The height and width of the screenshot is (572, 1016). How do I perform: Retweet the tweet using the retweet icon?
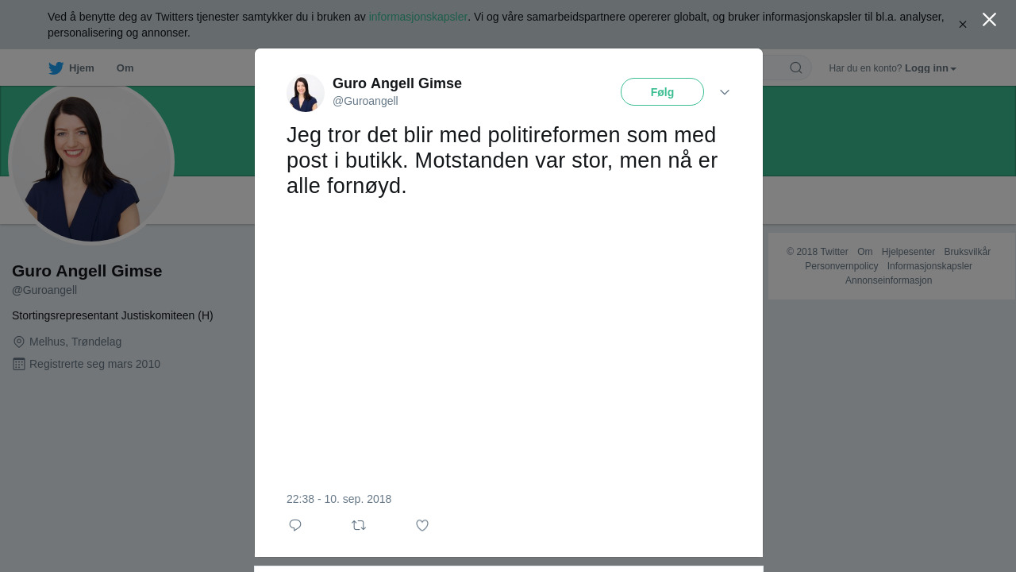tap(359, 525)
